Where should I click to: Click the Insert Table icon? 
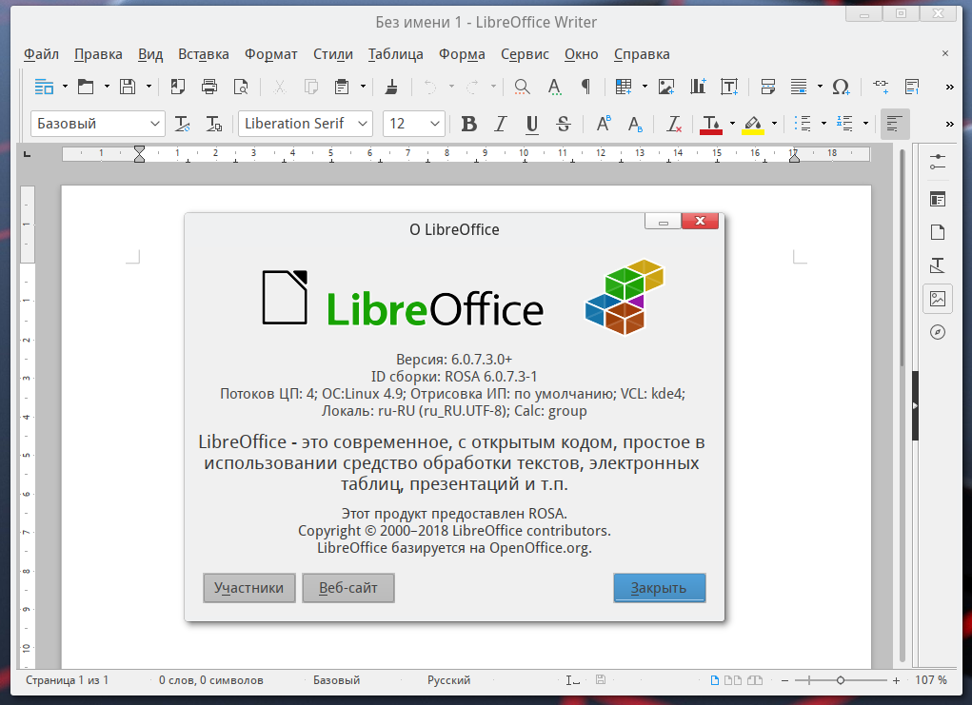(623, 87)
